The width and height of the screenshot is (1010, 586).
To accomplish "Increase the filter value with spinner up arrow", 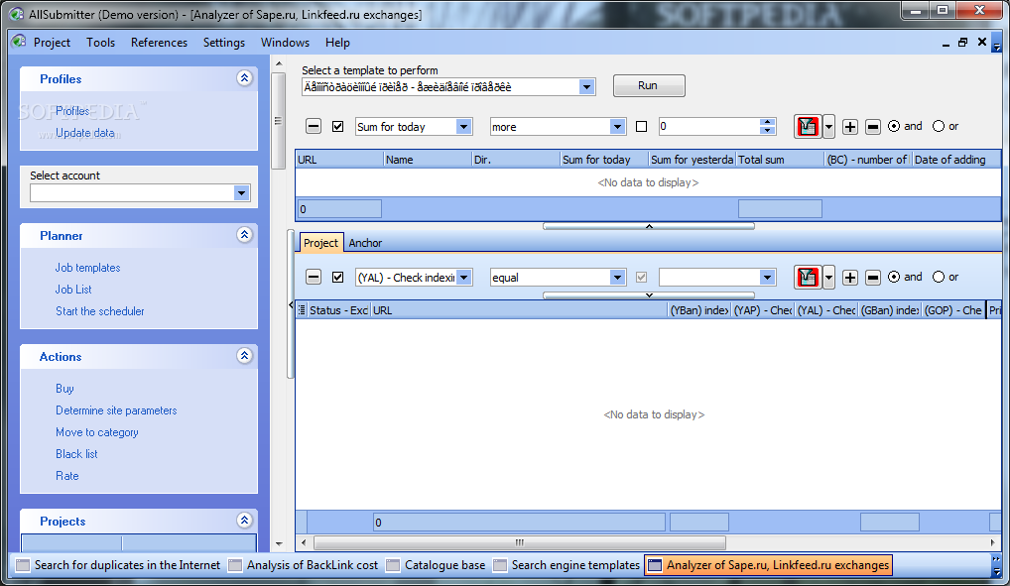I will point(767,122).
